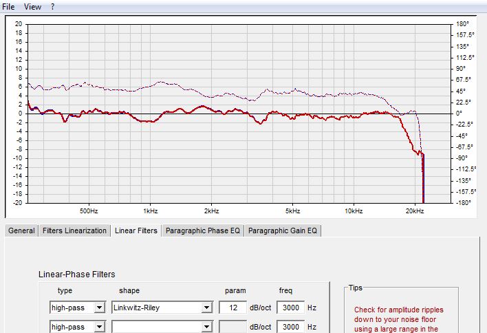Viewport: 487px width, 333px height.
Task: Open the File menu
Action: [8, 6]
